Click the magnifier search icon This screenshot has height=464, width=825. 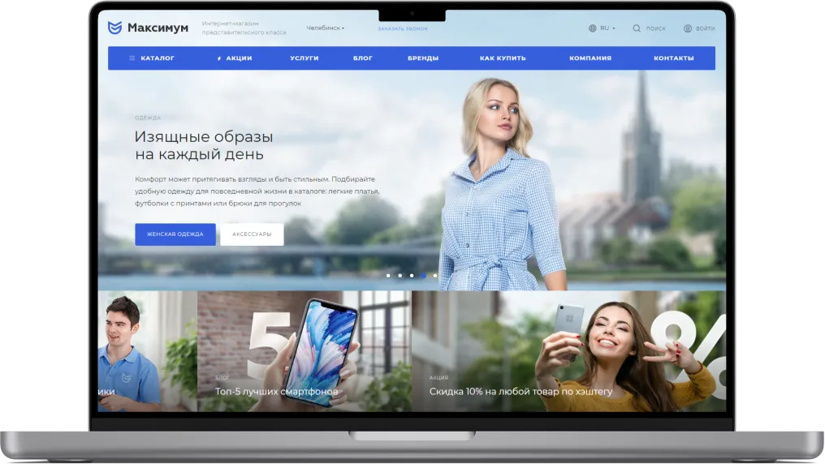point(637,28)
